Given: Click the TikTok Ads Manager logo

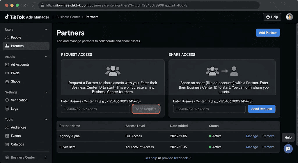Looking at the screenshot, I should [27, 17].
